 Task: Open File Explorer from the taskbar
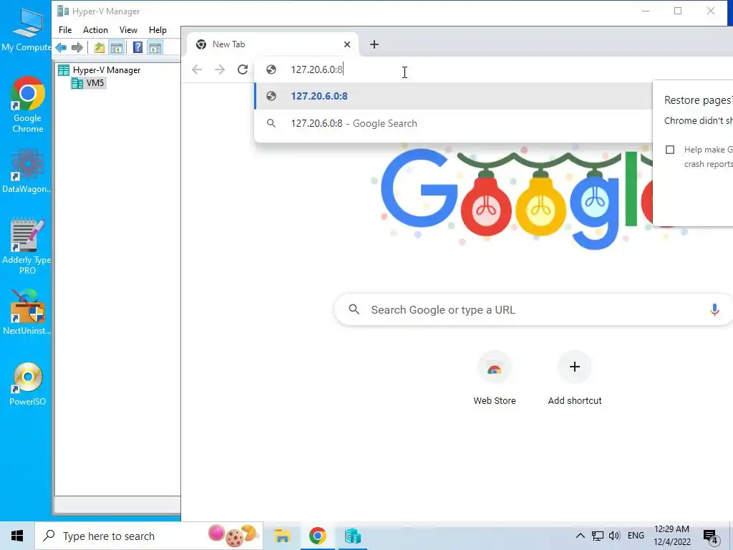[x=282, y=536]
